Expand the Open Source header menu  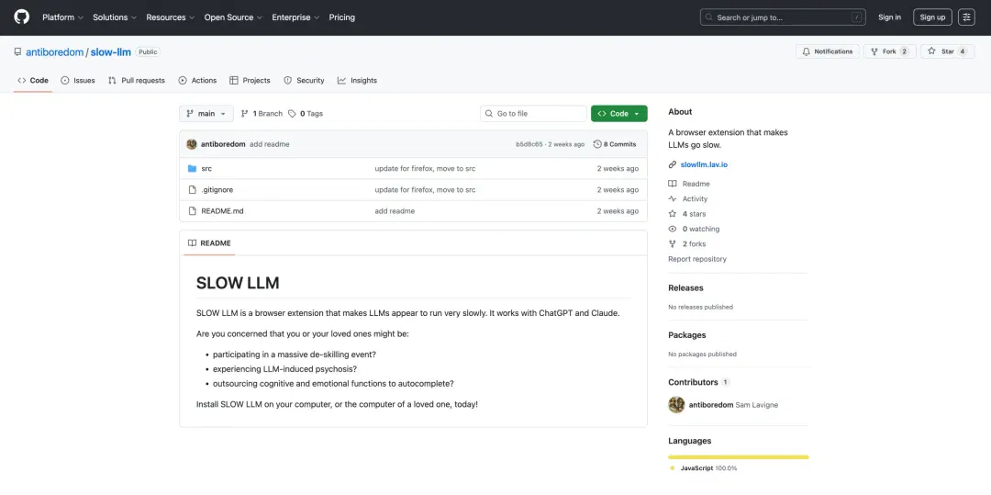(233, 17)
